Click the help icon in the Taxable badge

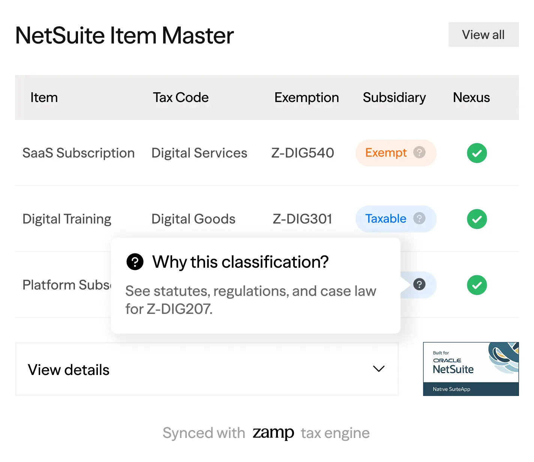coord(419,218)
